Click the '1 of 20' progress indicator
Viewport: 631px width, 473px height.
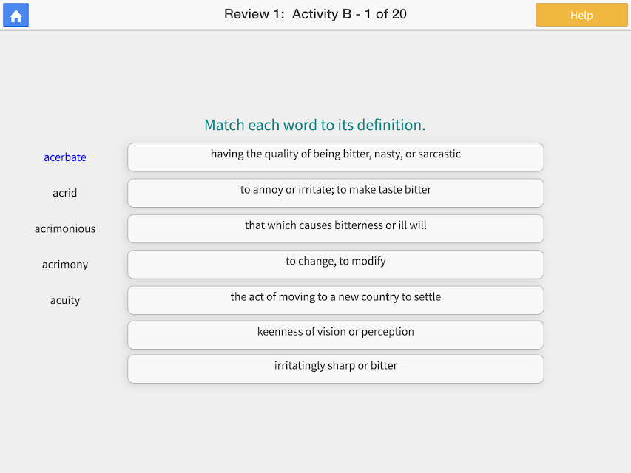coord(385,14)
